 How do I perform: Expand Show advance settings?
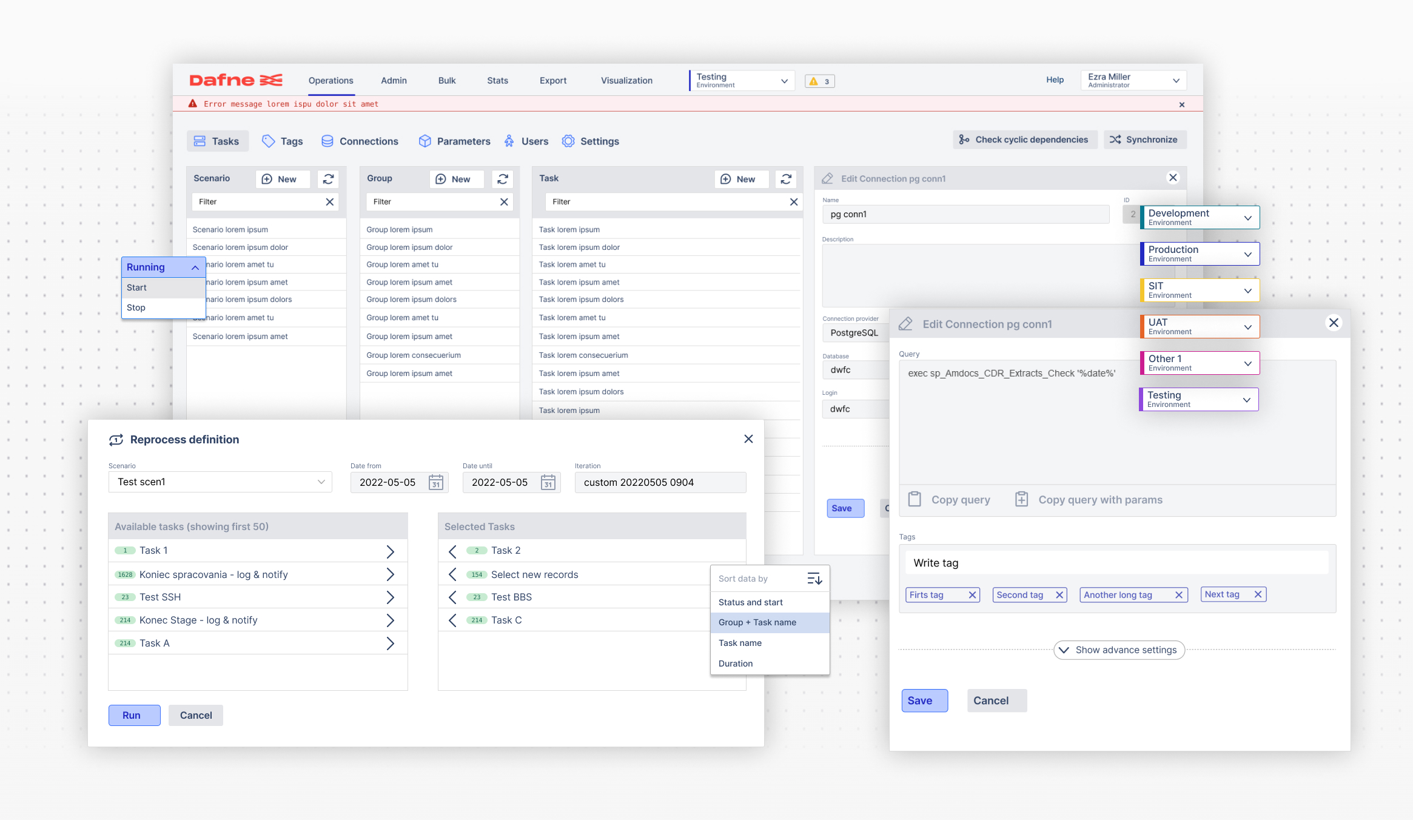[x=1119, y=650]
